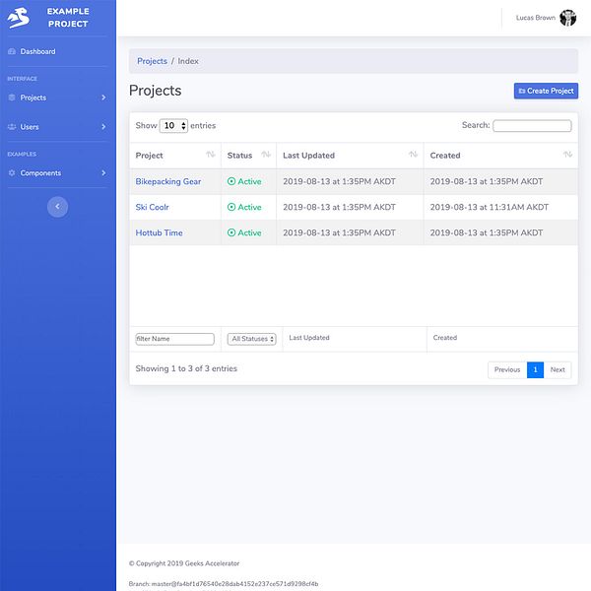
Task: Sort by the Created column arrows
Action: (x=567, y=155)
